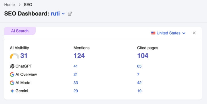The height and width of the screenshot is (104, 207).
Task: Open total Mentions number 124
Action: [79, 55]
